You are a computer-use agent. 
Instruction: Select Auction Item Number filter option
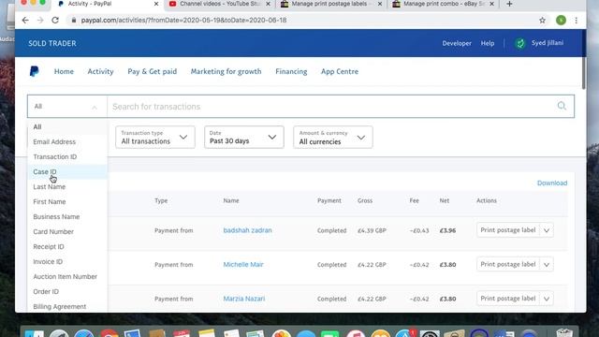click(67, 277)
